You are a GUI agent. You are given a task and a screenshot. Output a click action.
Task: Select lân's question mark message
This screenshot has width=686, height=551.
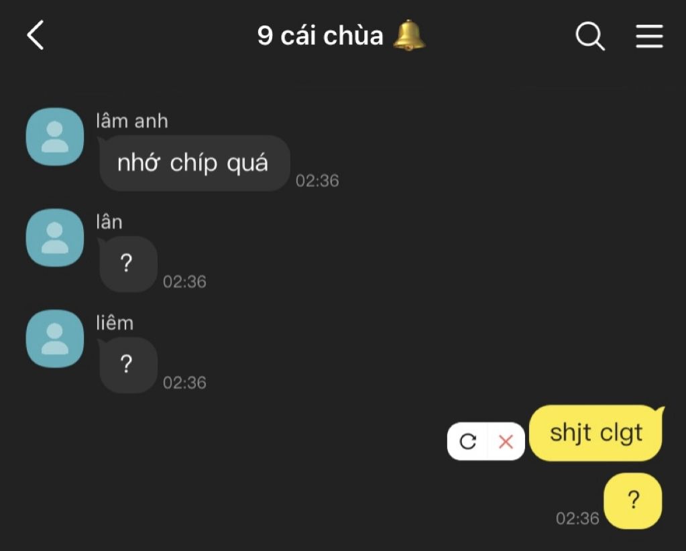pyautogui.click(x=128, y=264)
